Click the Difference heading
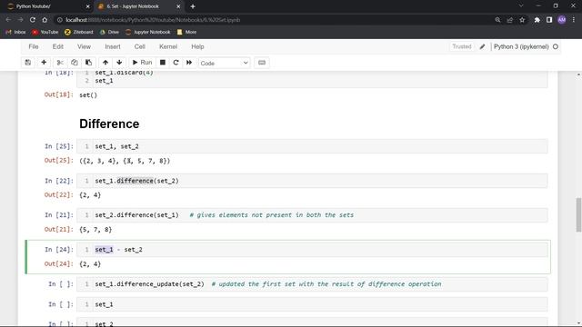Viewport: 582px width, 327px height. coord(109,124)
